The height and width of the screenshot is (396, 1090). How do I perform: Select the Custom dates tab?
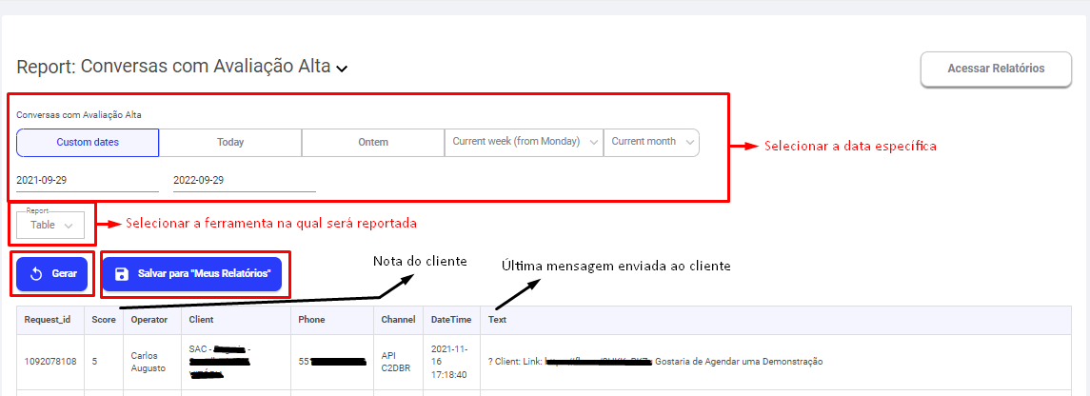click(88, 142)
